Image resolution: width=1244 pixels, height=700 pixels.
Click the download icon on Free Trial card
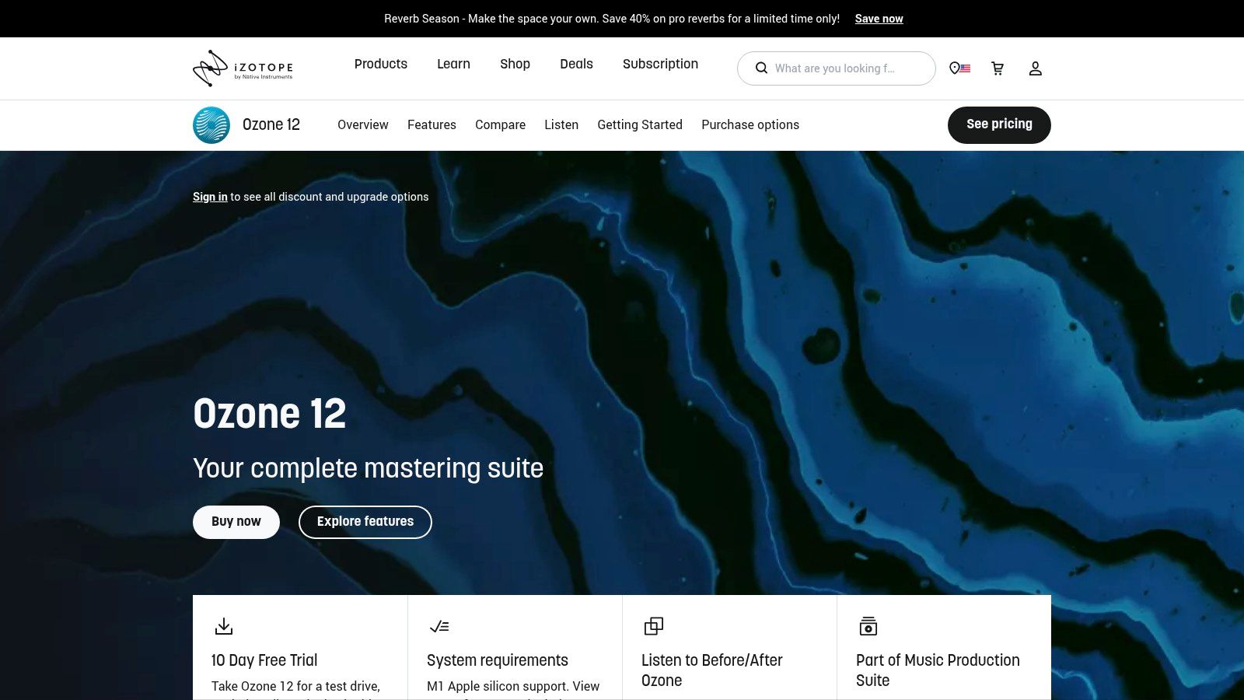[x=224, y=626]
